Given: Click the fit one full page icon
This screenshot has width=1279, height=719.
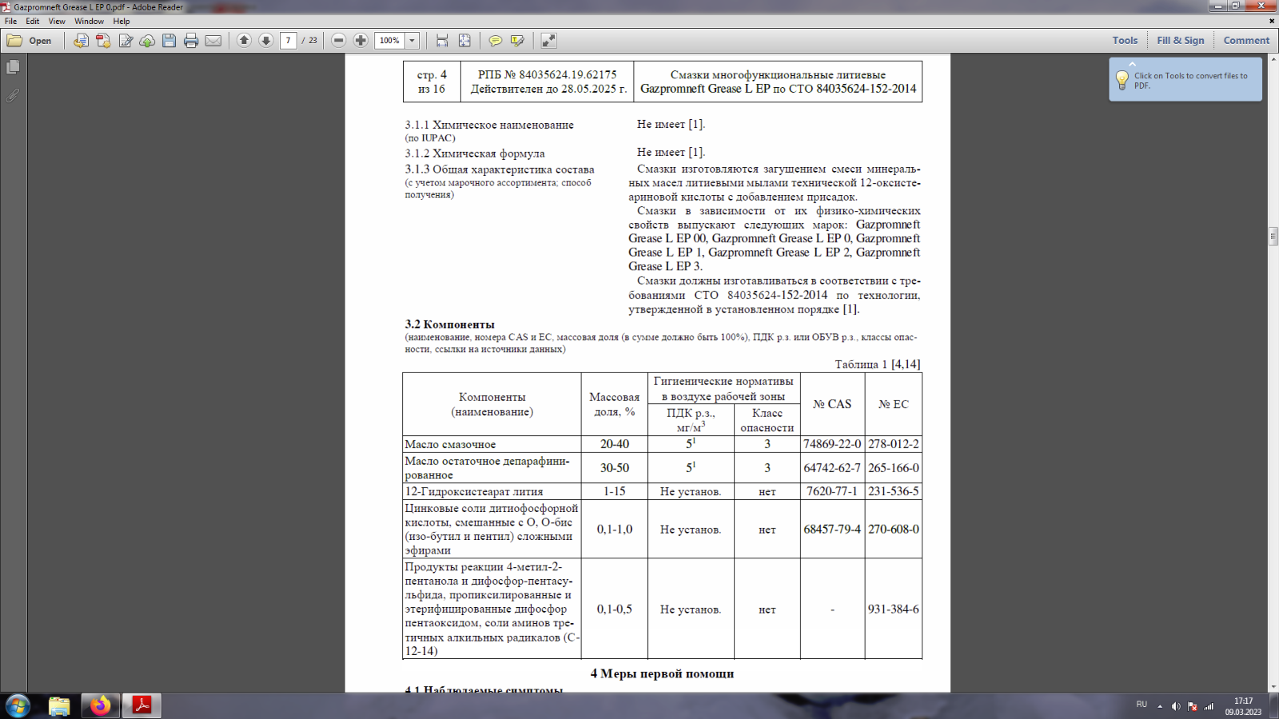Looking at the screenshot, I should (464, 41).
